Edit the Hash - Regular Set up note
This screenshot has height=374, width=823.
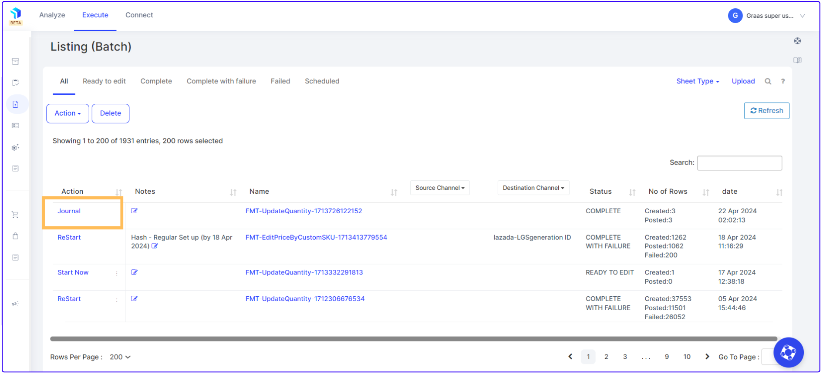[x=155, y=246]
